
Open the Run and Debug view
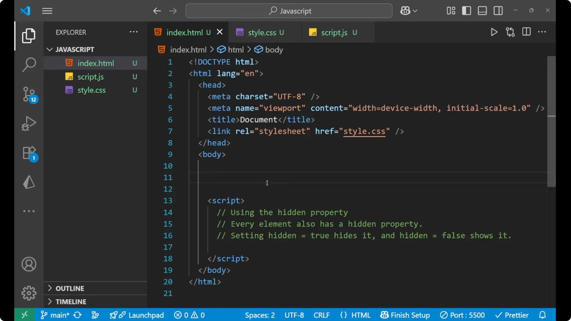pyautogui.click(x=29, y=123)
